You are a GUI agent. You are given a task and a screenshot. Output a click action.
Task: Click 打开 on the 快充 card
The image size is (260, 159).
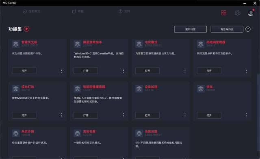point(209,115)
